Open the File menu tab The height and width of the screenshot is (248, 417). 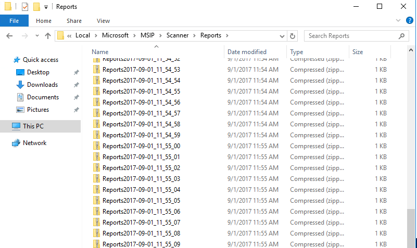click(x=14, y=21)
